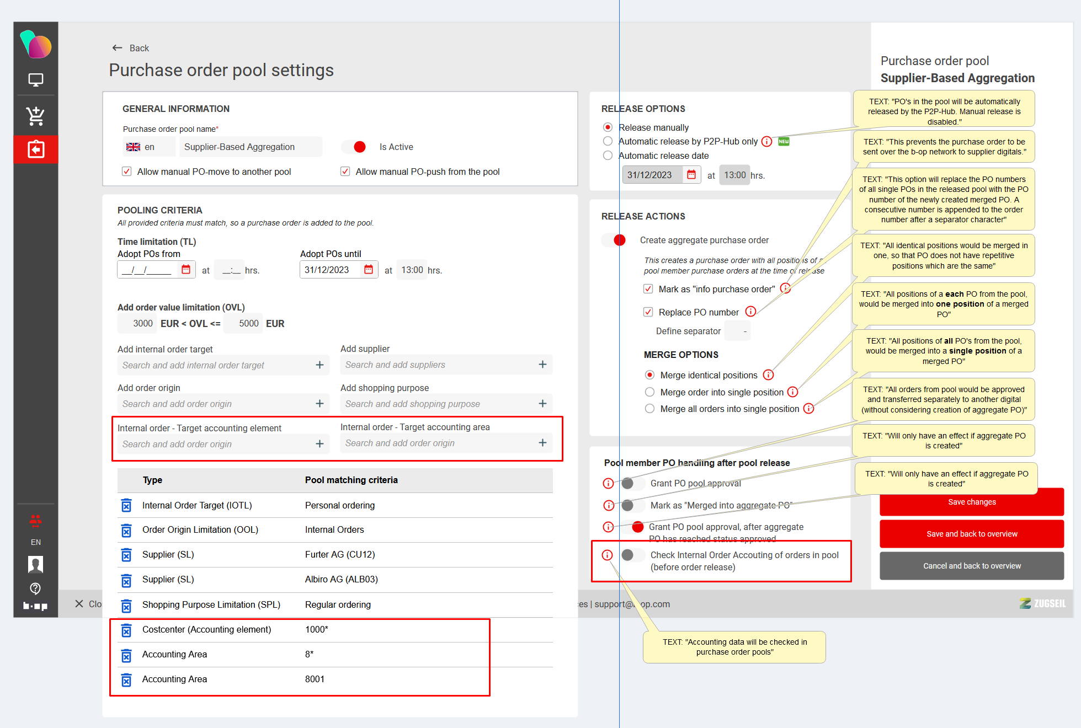Click info icon next to Replace PO number

[750, 312]
